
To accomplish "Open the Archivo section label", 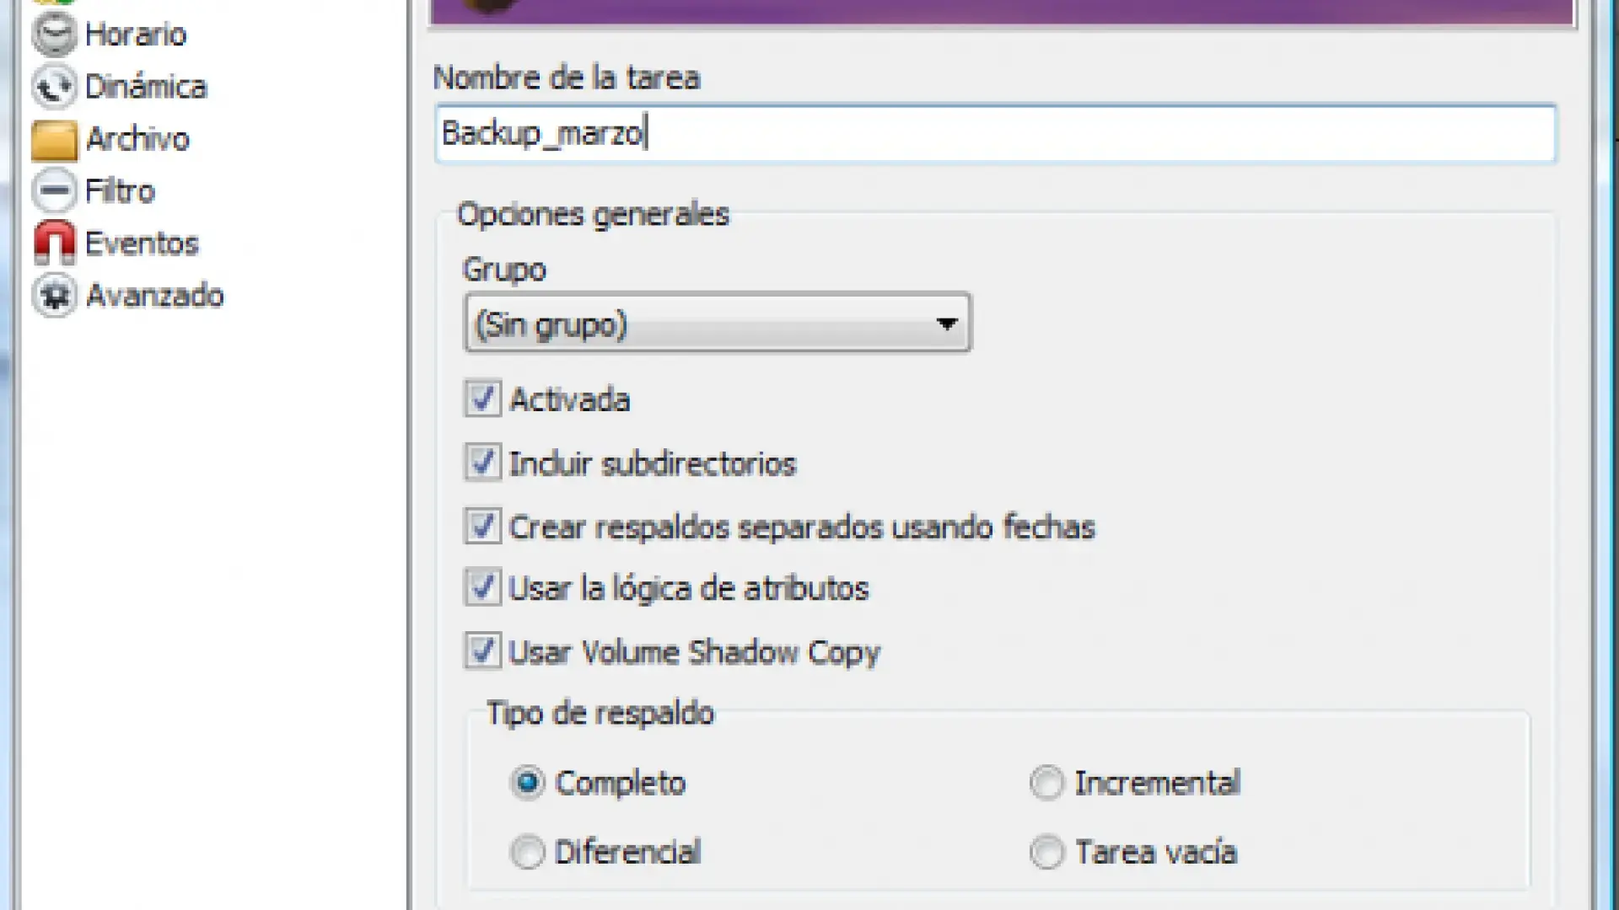I will 137,139.
